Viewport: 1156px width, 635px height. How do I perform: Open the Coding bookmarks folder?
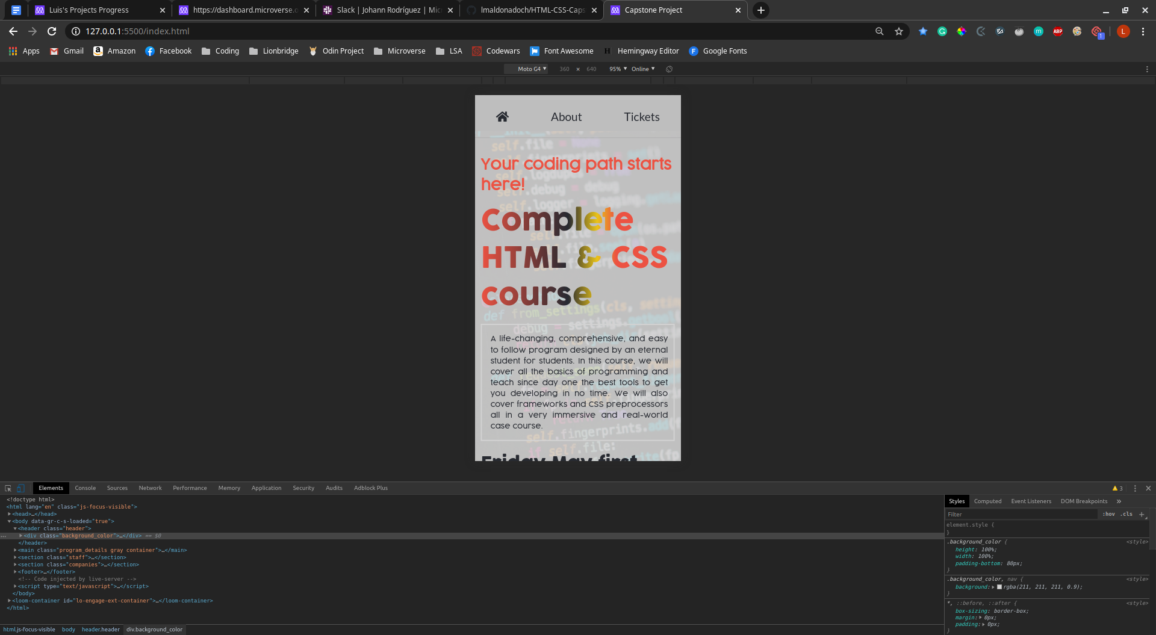click(220, 51)
